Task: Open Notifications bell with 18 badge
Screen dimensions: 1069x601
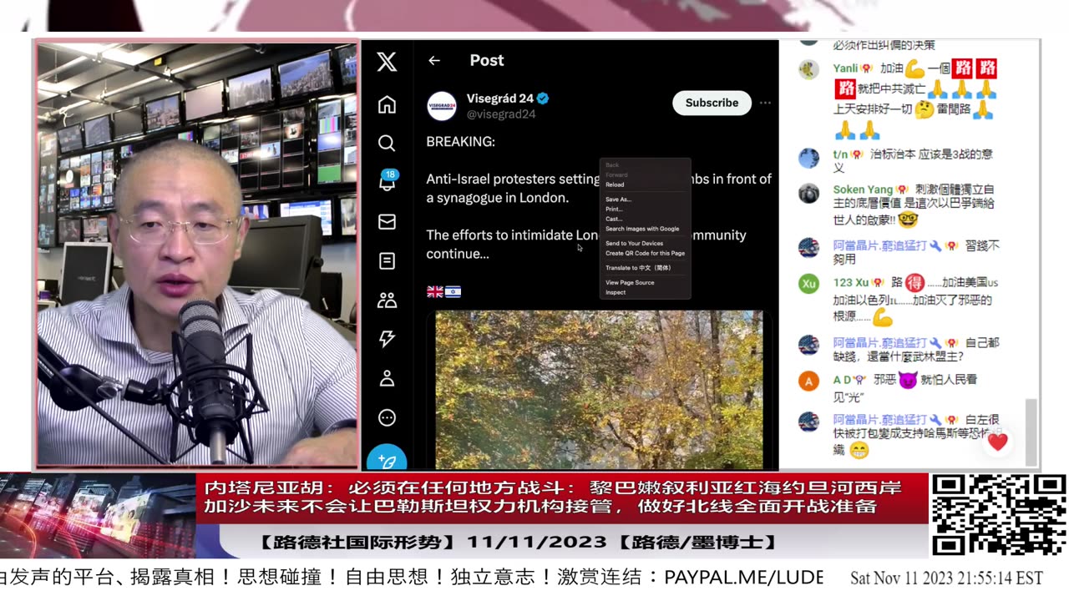Action: tap(388, 181)
